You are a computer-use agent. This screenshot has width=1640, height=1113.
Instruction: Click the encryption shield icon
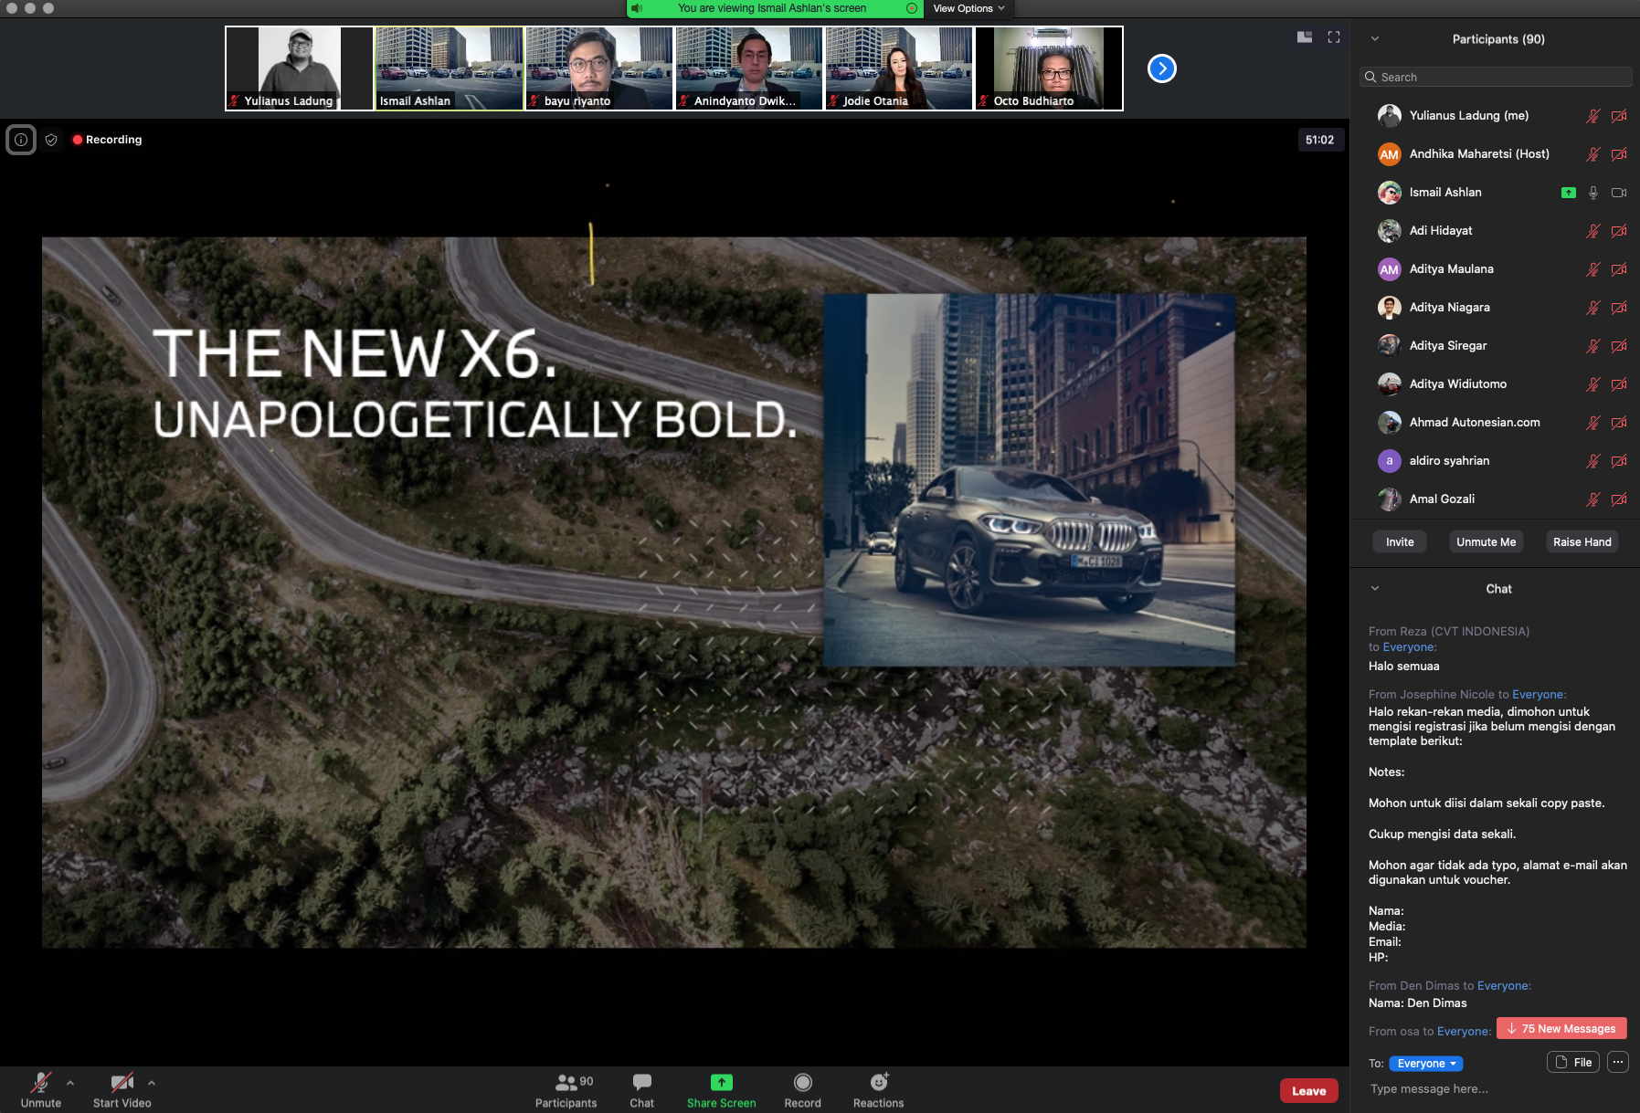pyautogui.click(x=51, y=140)
